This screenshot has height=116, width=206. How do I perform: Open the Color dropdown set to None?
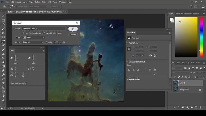[34, 37]
